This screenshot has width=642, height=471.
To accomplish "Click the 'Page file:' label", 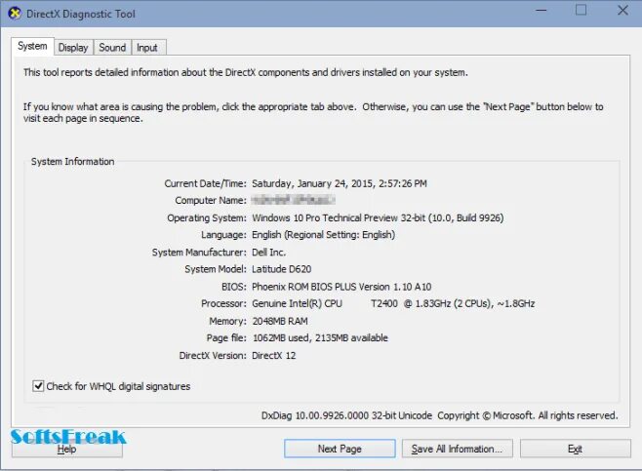I will [x=226, y=338].
